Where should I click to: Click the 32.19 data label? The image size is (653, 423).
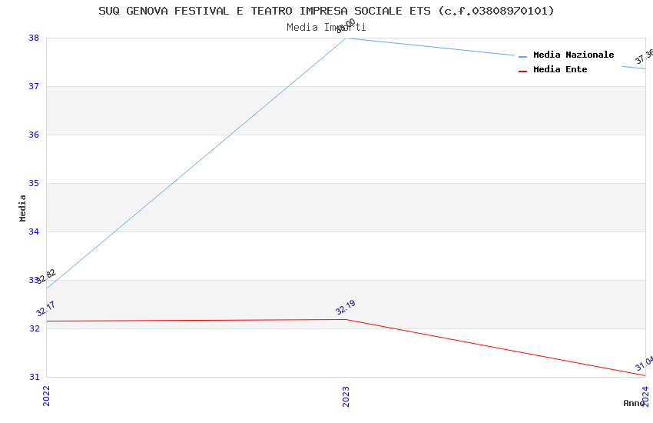pos(345,307)
